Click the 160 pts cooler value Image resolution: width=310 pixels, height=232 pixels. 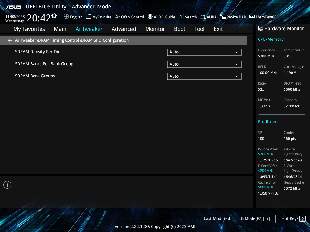(x=290, y=139)
